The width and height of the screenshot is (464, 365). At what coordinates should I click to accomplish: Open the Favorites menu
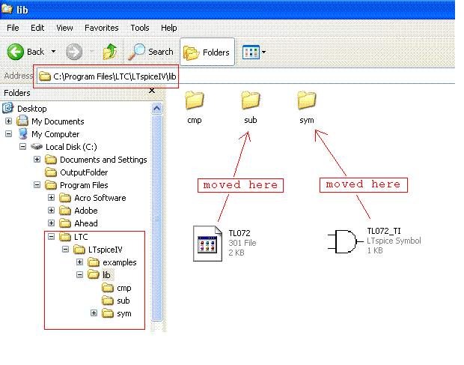coord(102,28)
